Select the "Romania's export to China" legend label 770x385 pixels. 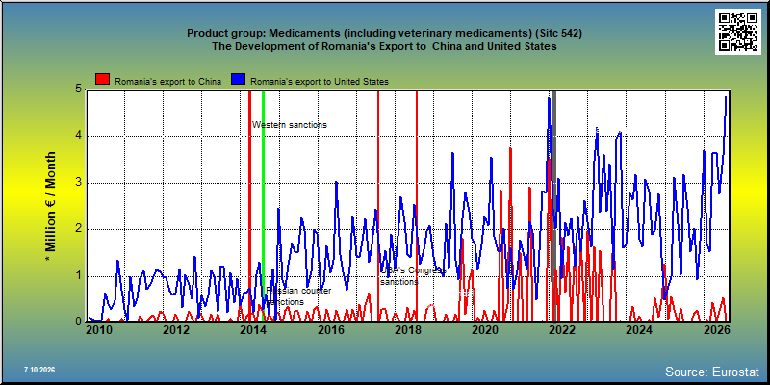pyautogui.click(x=167, y=82)
